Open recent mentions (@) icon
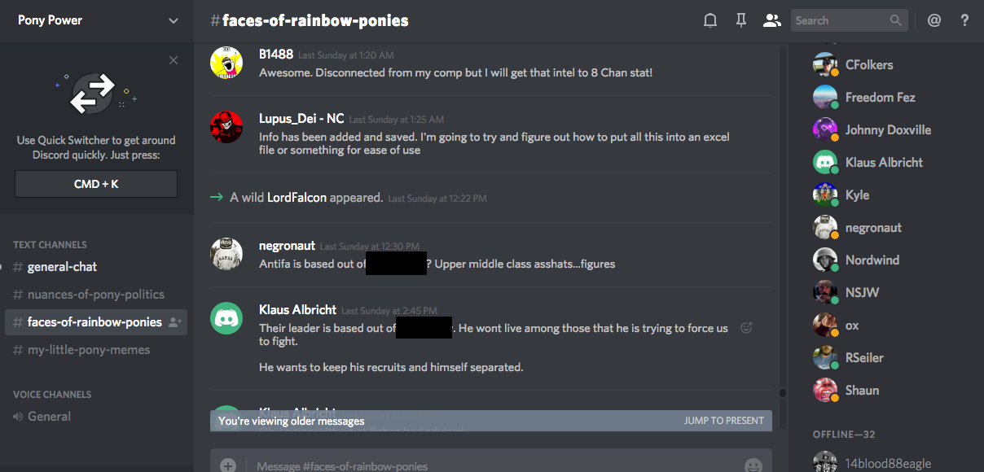 click(x=934, y=20)
